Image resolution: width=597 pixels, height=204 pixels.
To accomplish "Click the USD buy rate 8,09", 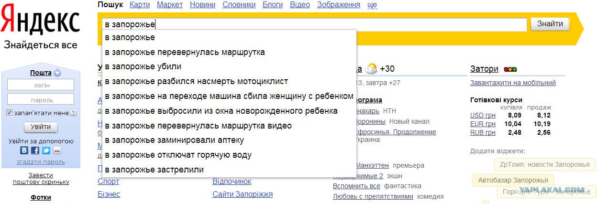I will 514,115.
